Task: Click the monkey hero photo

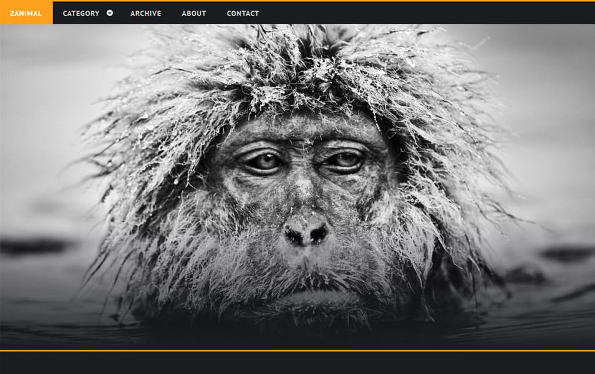Action: [x=297, y=187]
